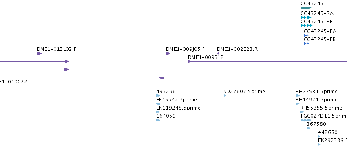The width and height of the screenshot is (347, 147).
Task: Select the DME1-009J05.F feature glyph
Action: pos(168,53)
